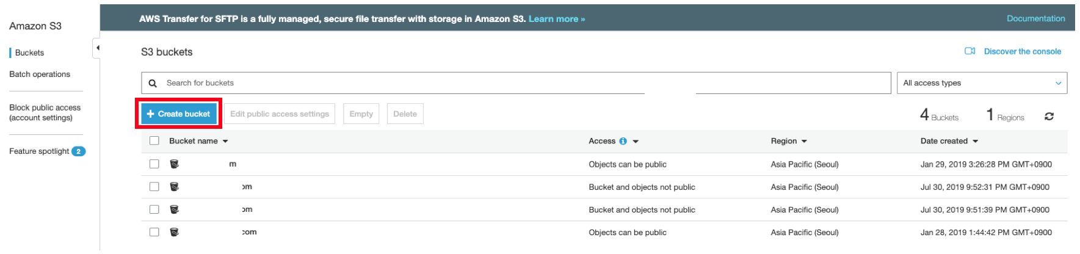Check the bucket created Jul 30, 2019 9:52:31 PM
The image size is (1080, 254).
tap(154, 187)
